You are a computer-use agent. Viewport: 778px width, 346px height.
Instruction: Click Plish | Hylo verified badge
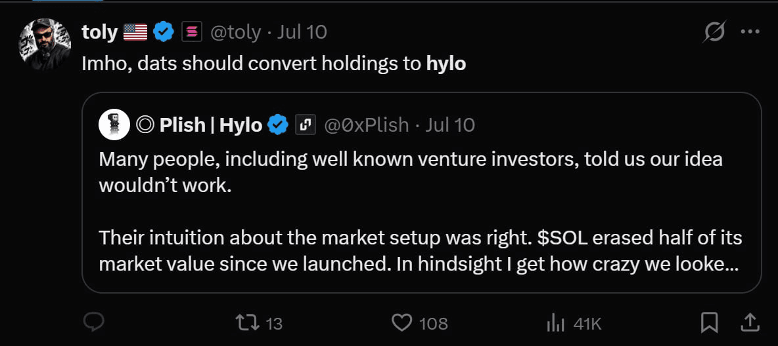click(x=278, y=125)
